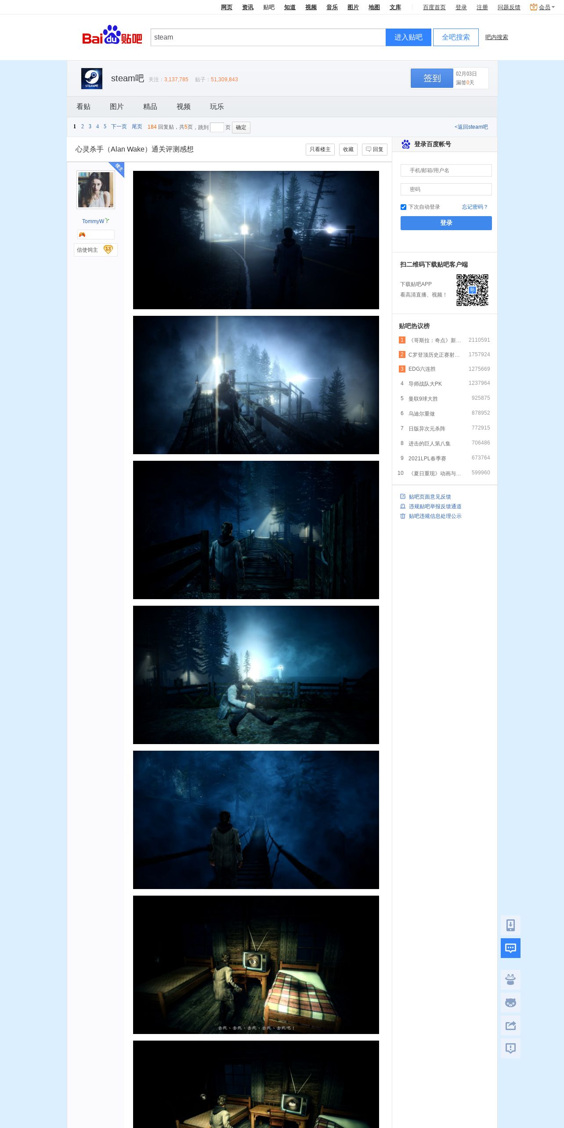The image size is (564, 1128).
Task: Click the share arrow floating icon
Action: [510, 1025]
